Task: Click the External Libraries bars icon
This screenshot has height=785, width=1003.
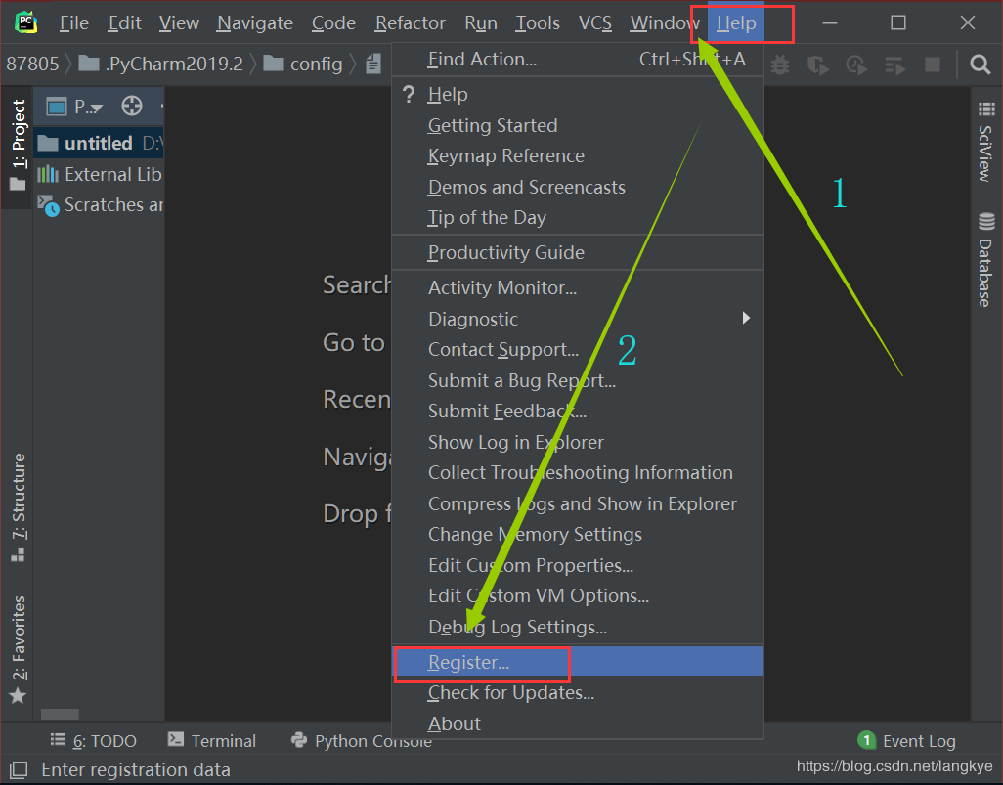Action: pos(47,174)
